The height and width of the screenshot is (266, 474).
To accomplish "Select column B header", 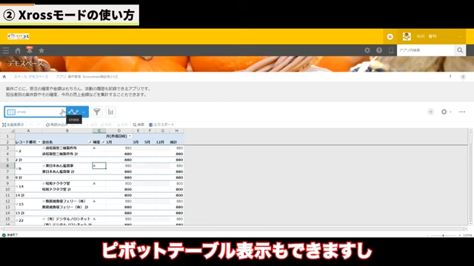I will (x=67, y=131).
